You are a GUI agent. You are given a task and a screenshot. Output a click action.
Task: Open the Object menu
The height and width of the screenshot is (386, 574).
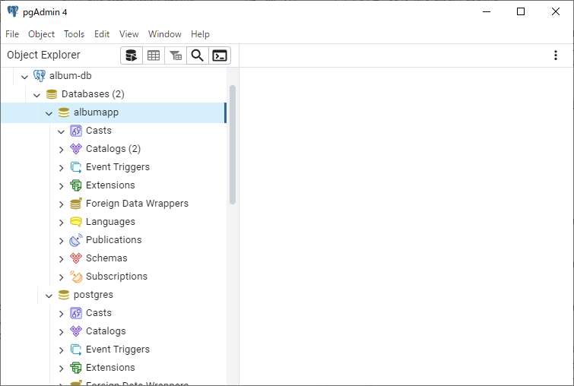tap(41, 34)
